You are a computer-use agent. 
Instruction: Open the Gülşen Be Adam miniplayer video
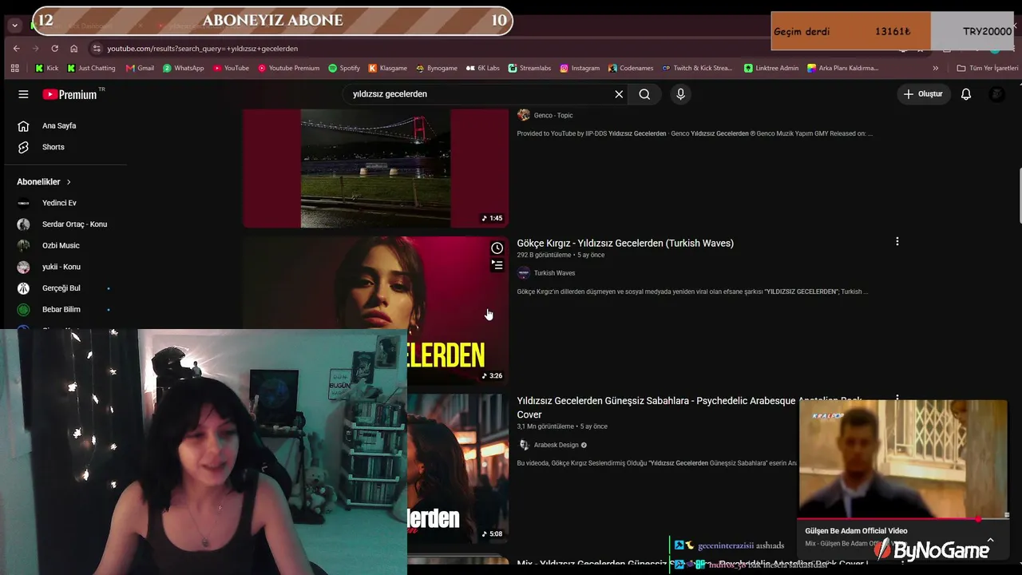pos(902,459)
